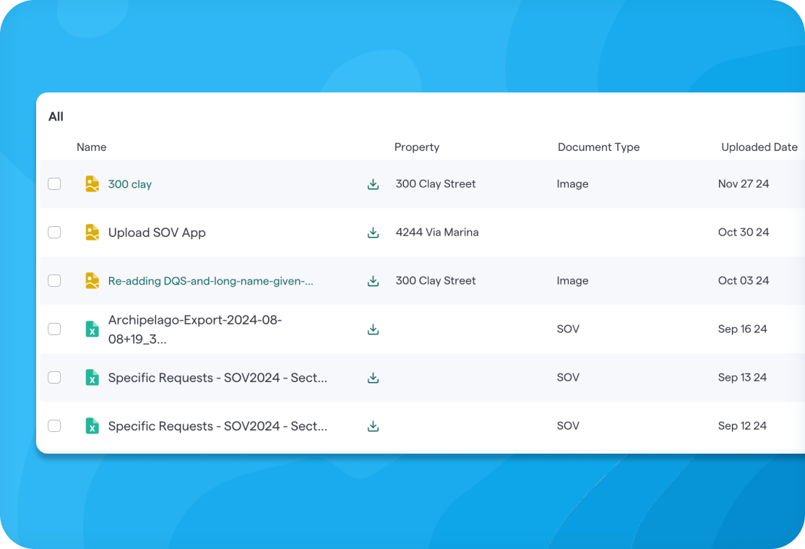Viewport: 805px width, 549px height.
Task: Download the Archipelago-Export-2024-08 file
Action: [374, 329]
